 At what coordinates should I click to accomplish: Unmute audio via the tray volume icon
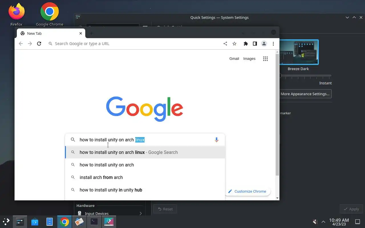pyautogui.click(x=315, y=222)
